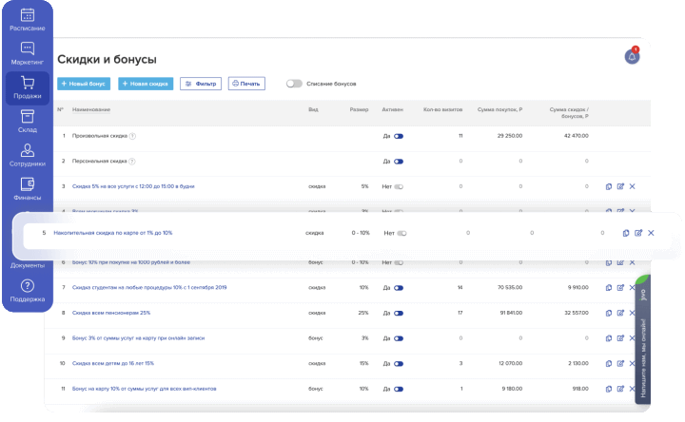Select the Продажи section in sidebar
Screen dimensions: 685x422
[x=27, y=87]
